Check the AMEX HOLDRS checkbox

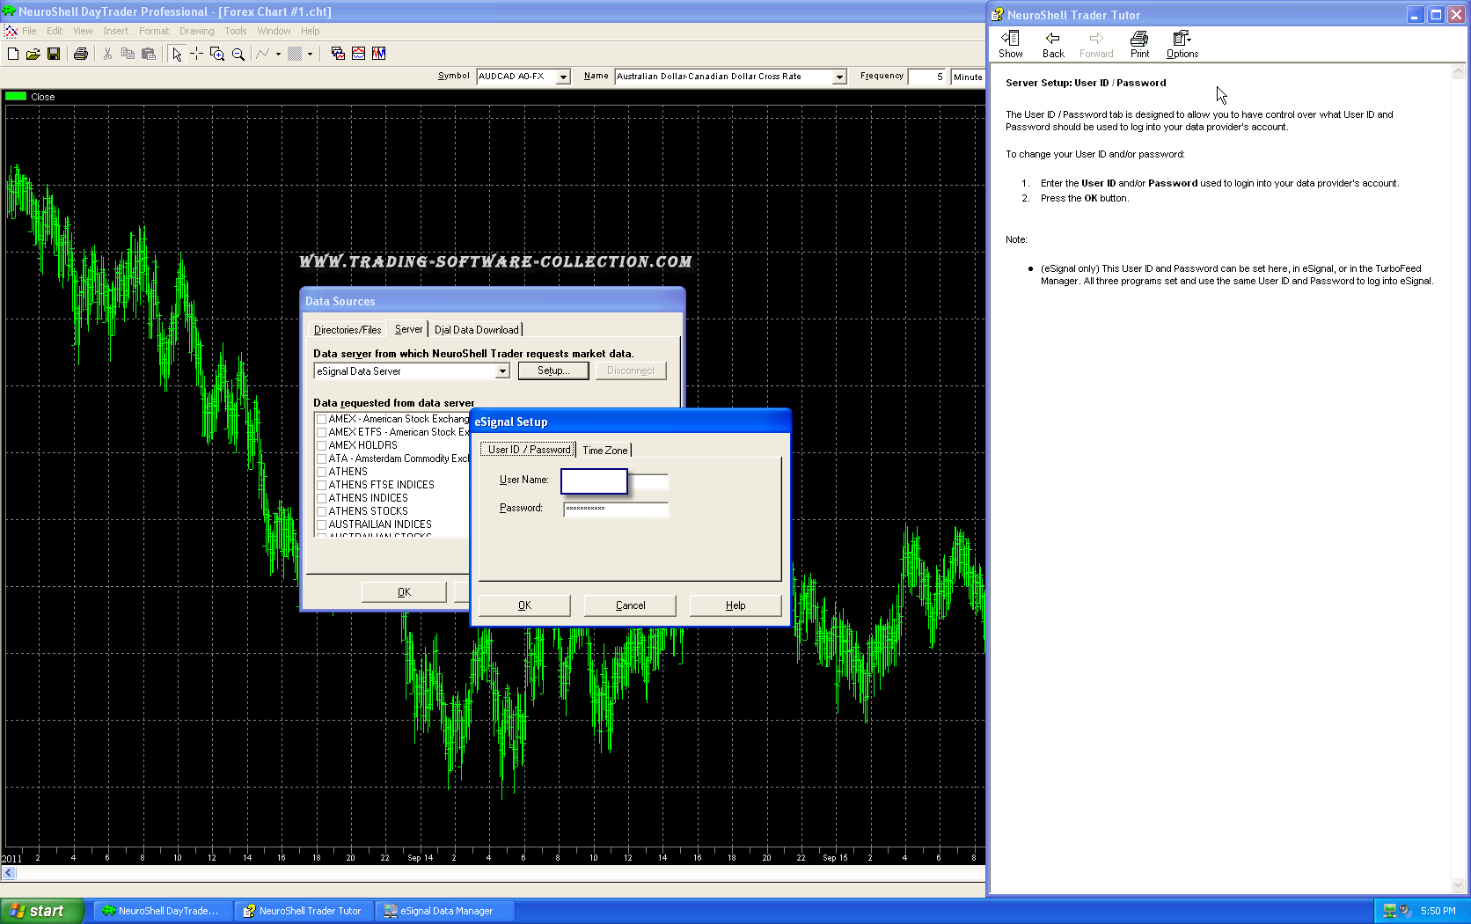click(322, 446)
